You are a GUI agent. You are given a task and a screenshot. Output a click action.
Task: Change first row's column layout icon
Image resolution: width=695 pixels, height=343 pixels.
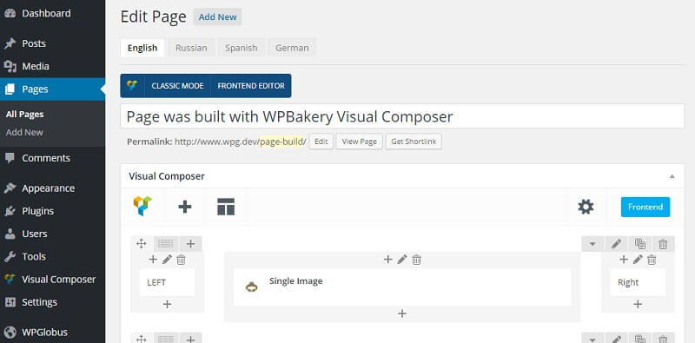coord(166,244)
